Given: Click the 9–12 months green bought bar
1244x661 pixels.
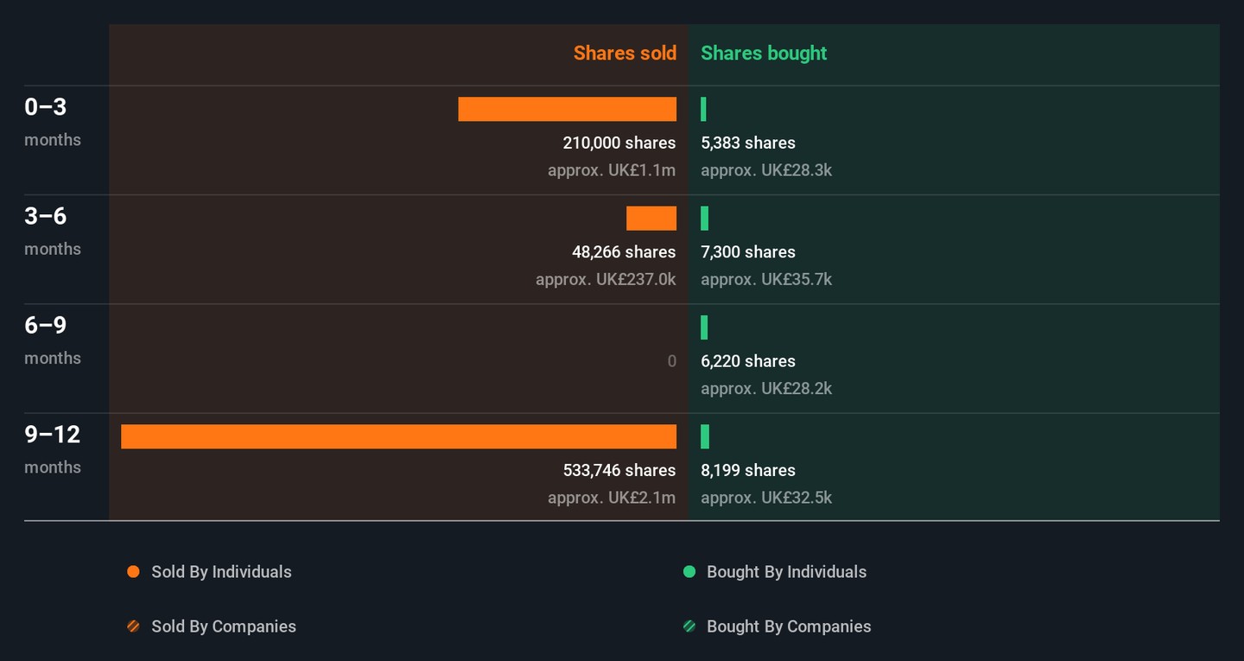Looking at the screenshot, I should click(705, 437).
